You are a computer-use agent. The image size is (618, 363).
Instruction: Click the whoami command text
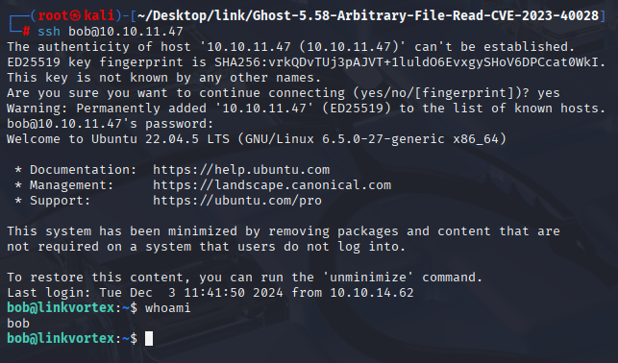tap(168, 308)
